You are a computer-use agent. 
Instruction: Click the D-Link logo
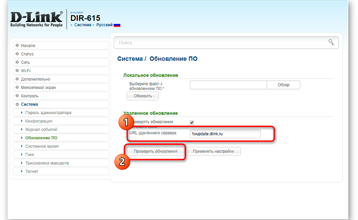[37, 19]
